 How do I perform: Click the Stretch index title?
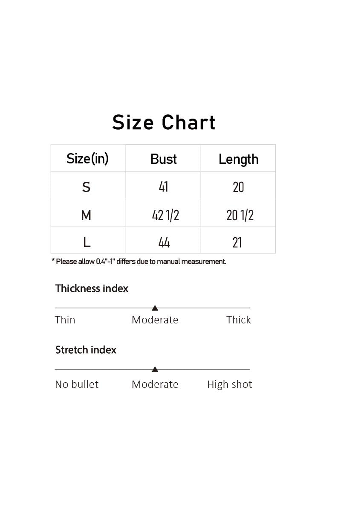86,350
